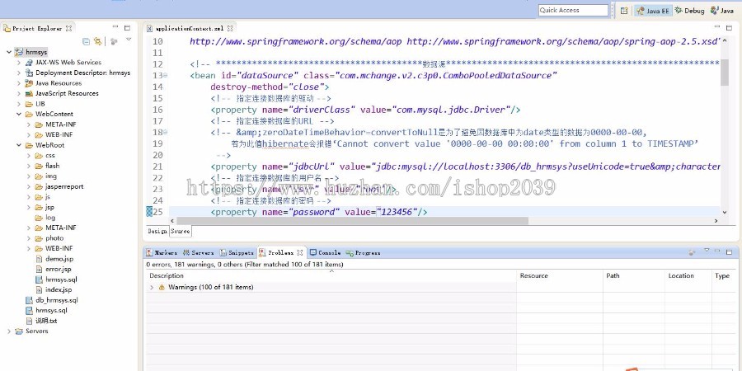Screen dimensions: 742x371
Task: Focus the Quick Access field
Action: tap(573, 10)
